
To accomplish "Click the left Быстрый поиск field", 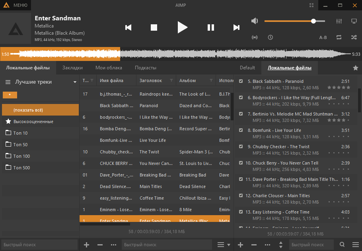I will point(39,245).
